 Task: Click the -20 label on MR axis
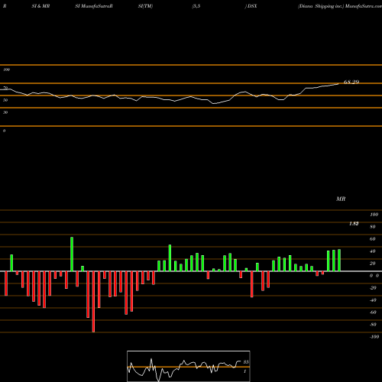373,288
